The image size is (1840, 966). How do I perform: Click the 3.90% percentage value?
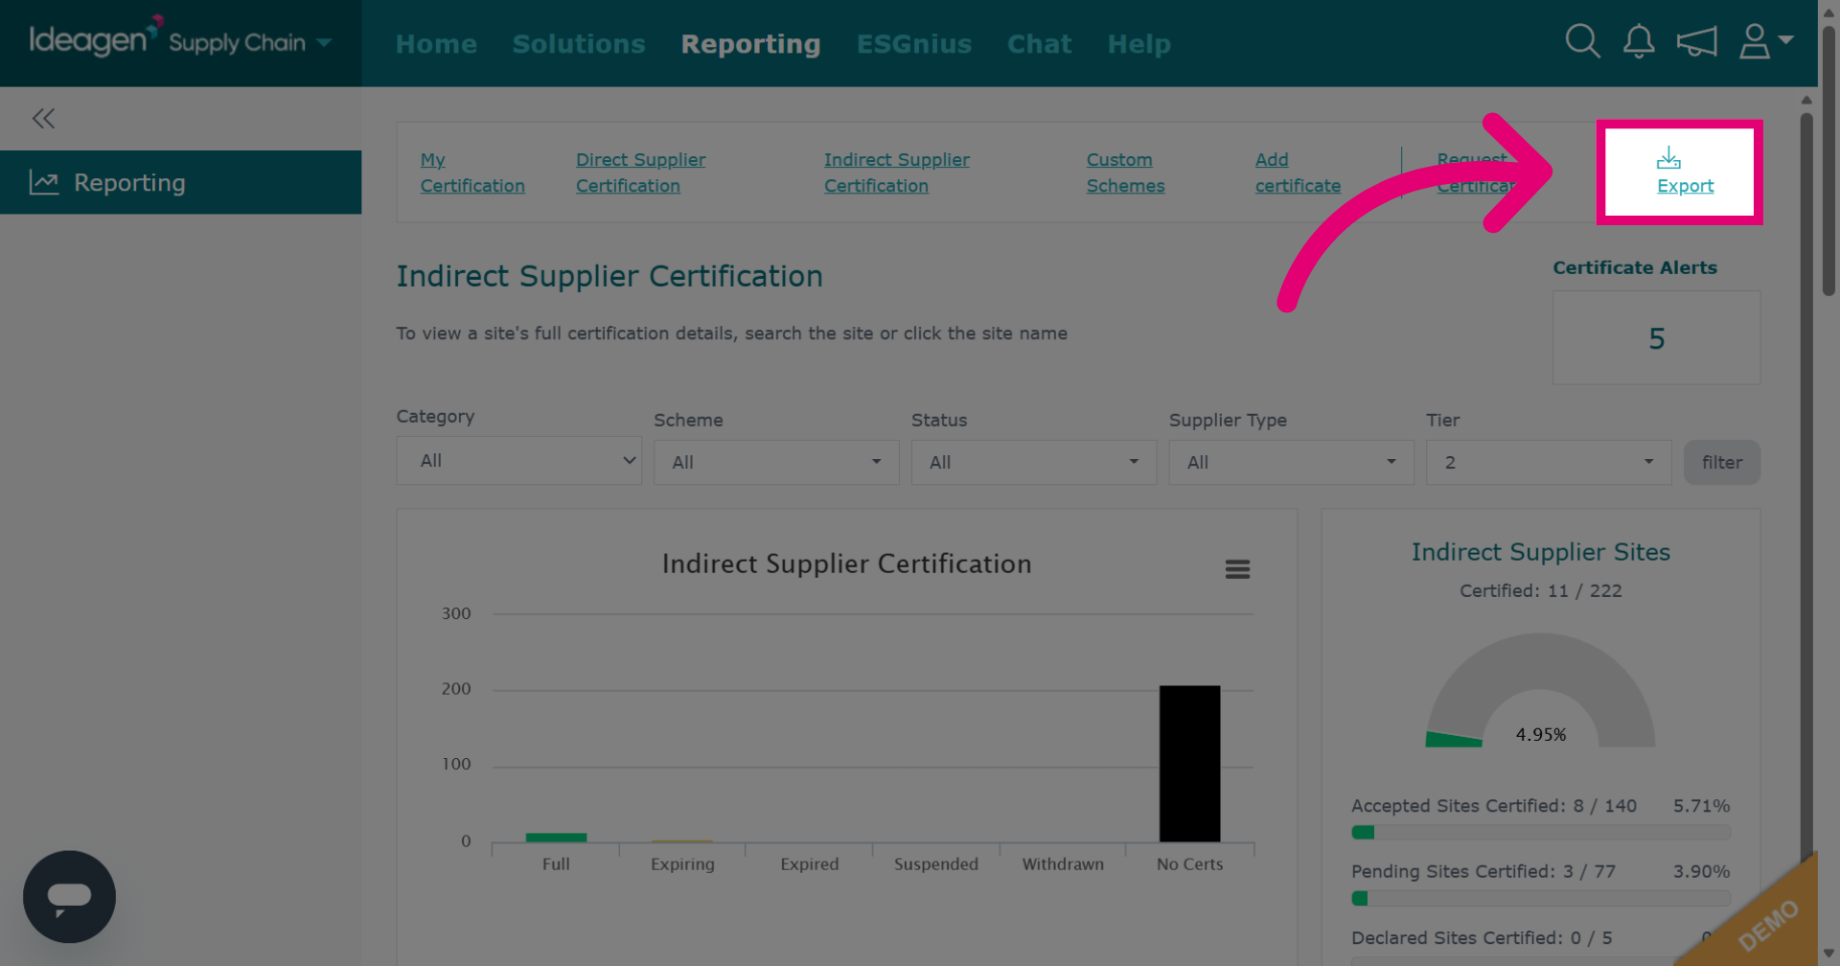tap(1701, 871)
